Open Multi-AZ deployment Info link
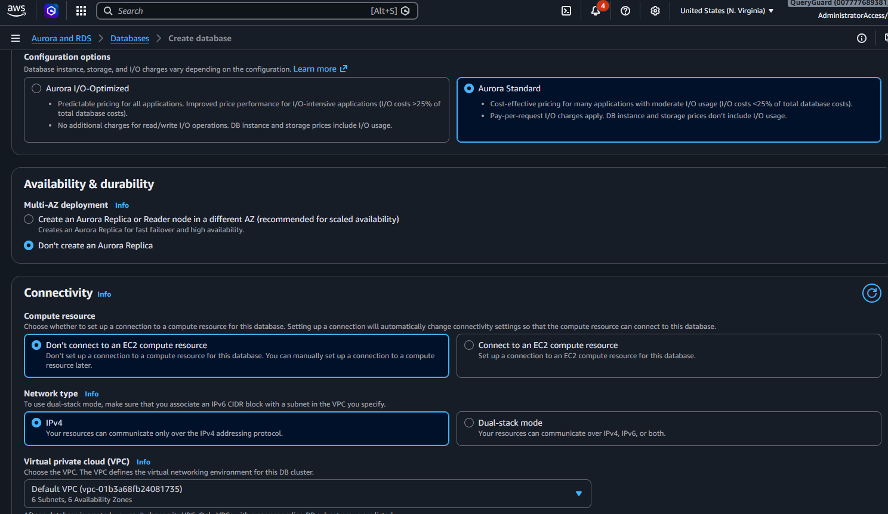 [122, 205]
